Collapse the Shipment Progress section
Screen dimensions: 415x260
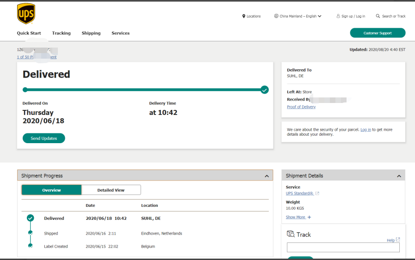point(267,176)
